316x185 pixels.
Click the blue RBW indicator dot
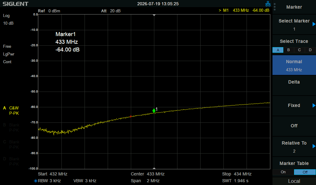(36, 181)
